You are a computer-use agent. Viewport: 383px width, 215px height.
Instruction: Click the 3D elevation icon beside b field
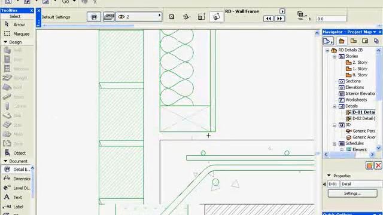pos(302,16)
